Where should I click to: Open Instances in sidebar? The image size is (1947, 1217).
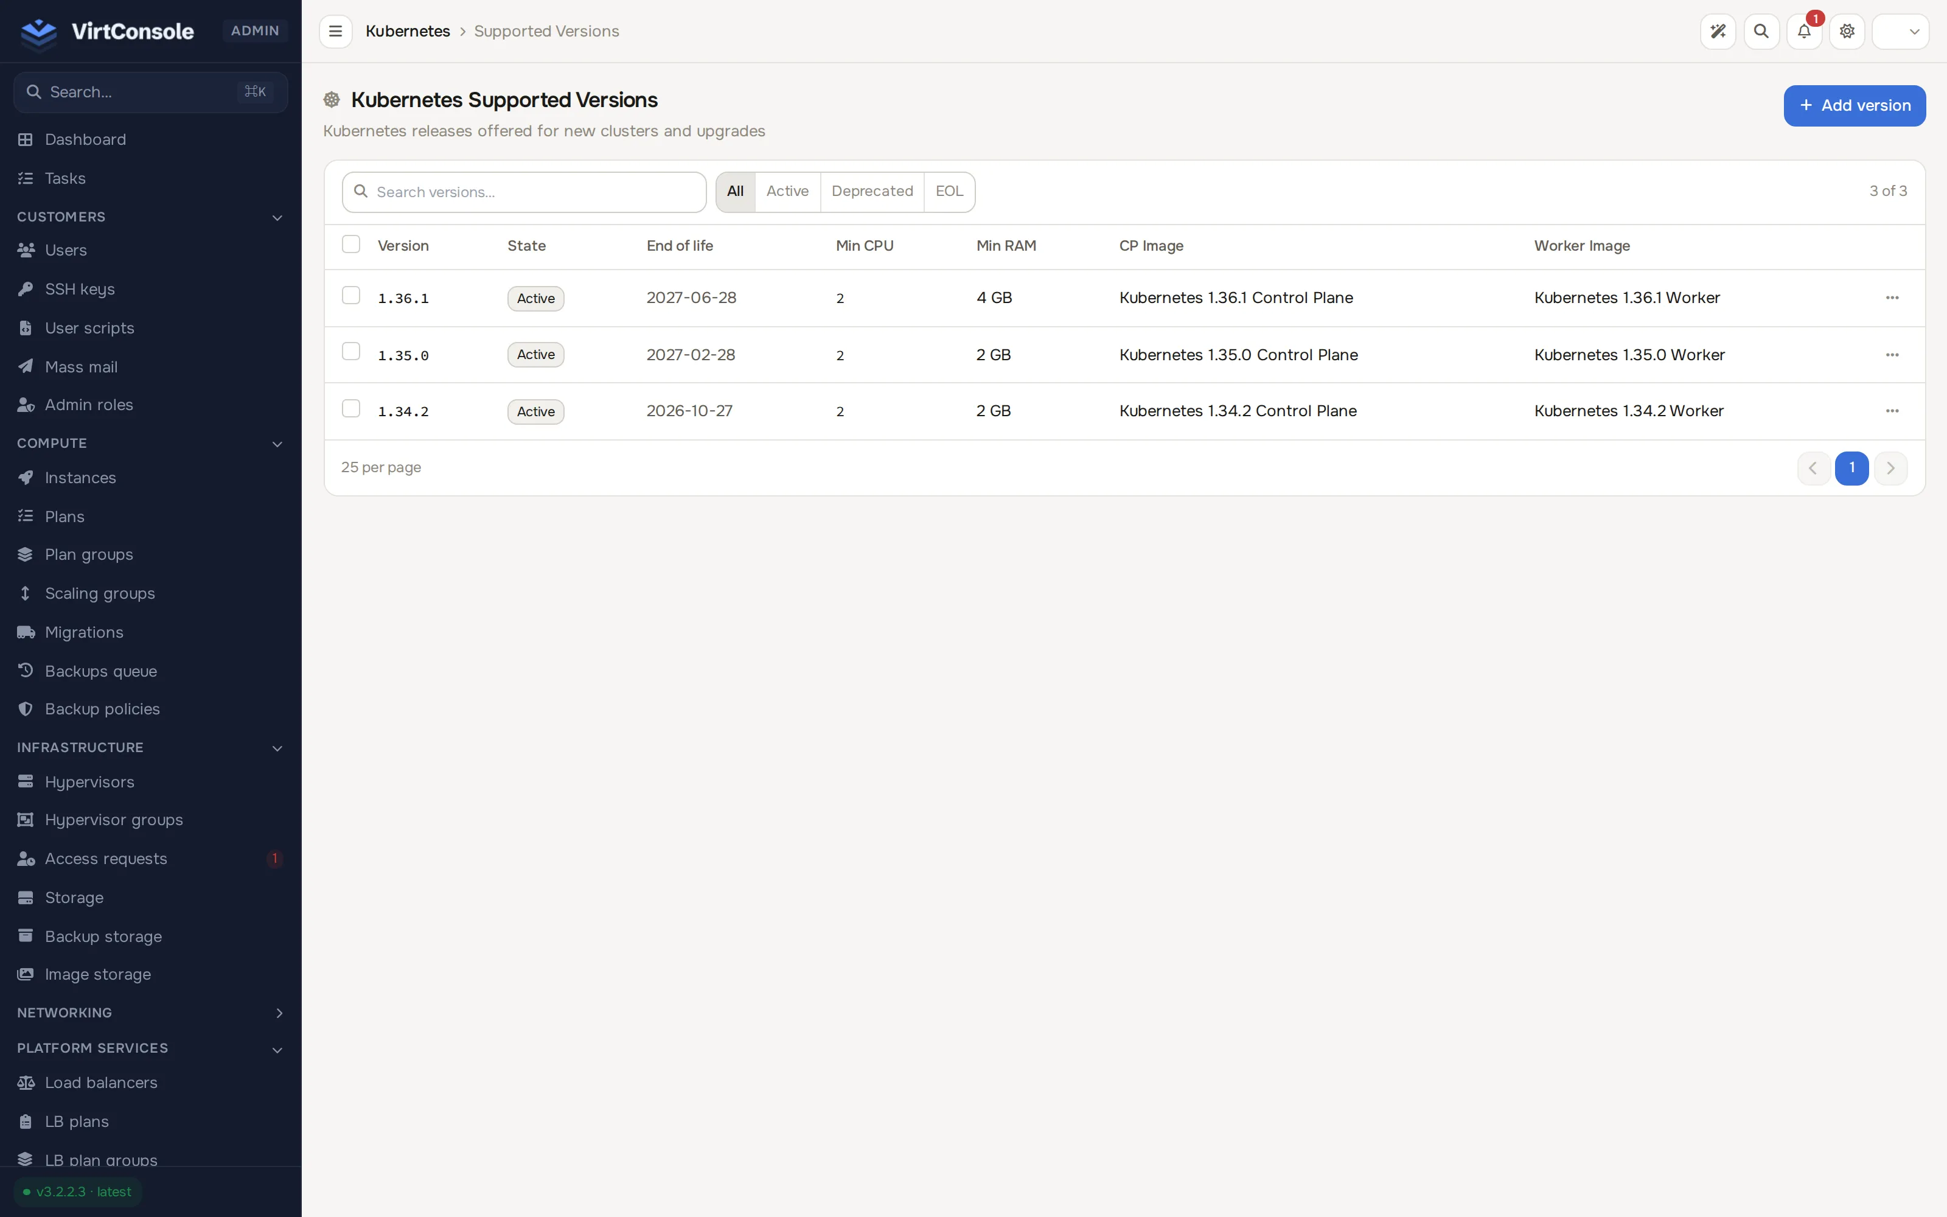(x=150, y=478)
